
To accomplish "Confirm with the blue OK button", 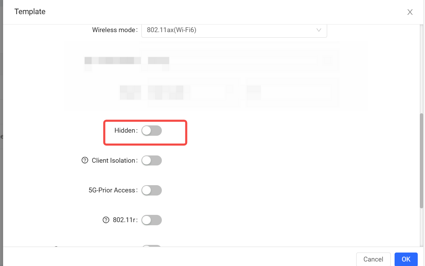I will point(406,259).
